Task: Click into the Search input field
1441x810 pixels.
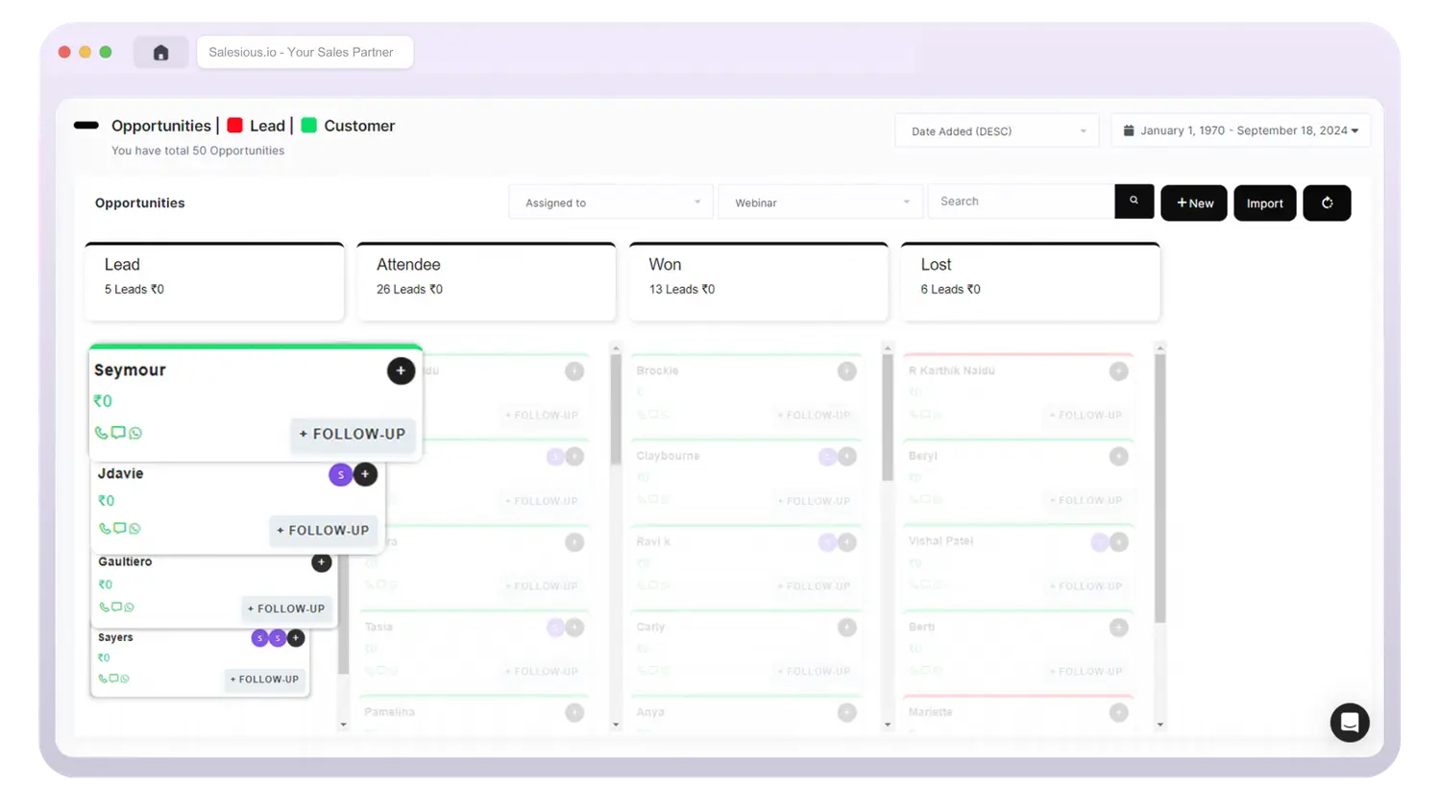Action: pos(1021,202)
